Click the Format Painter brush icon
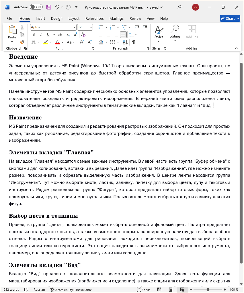Image resolution: width=244 pixels, height=293 pixels. point(22,42)
